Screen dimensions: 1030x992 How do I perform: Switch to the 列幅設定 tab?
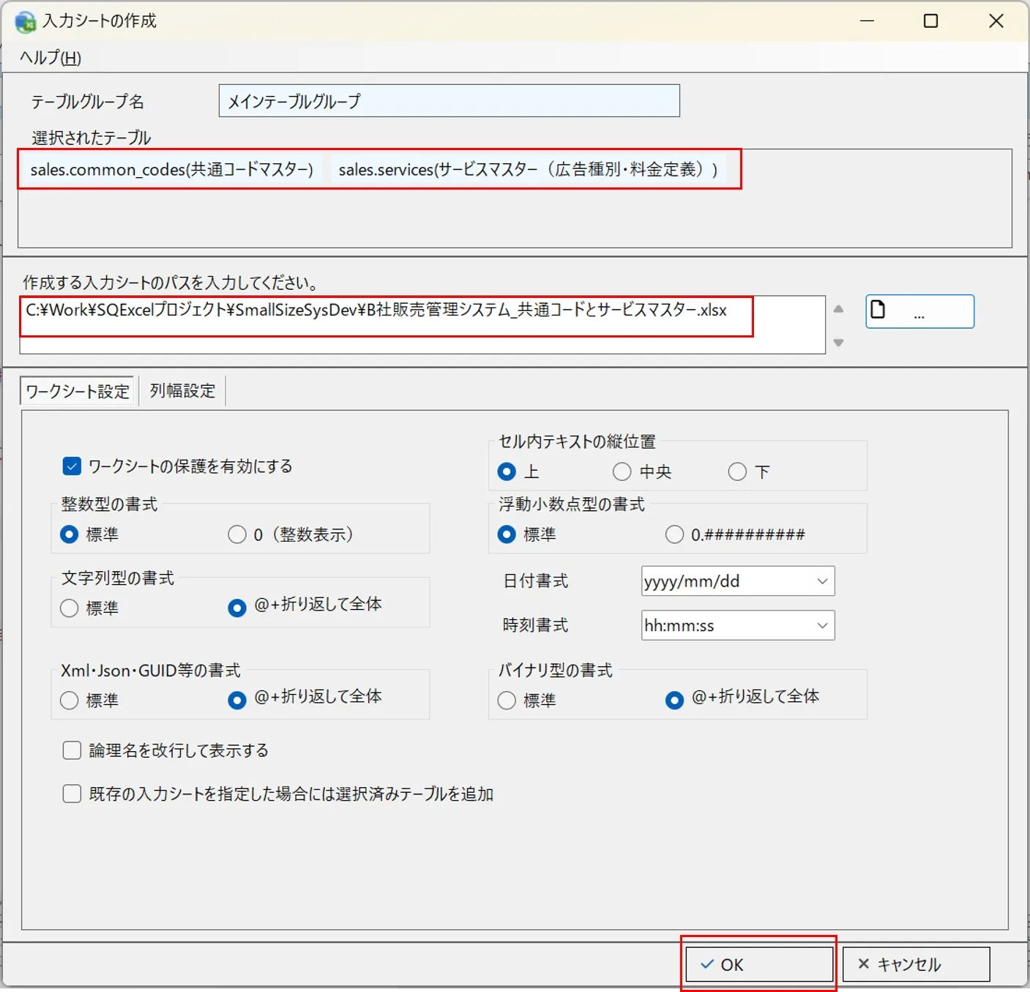(183, 391)
